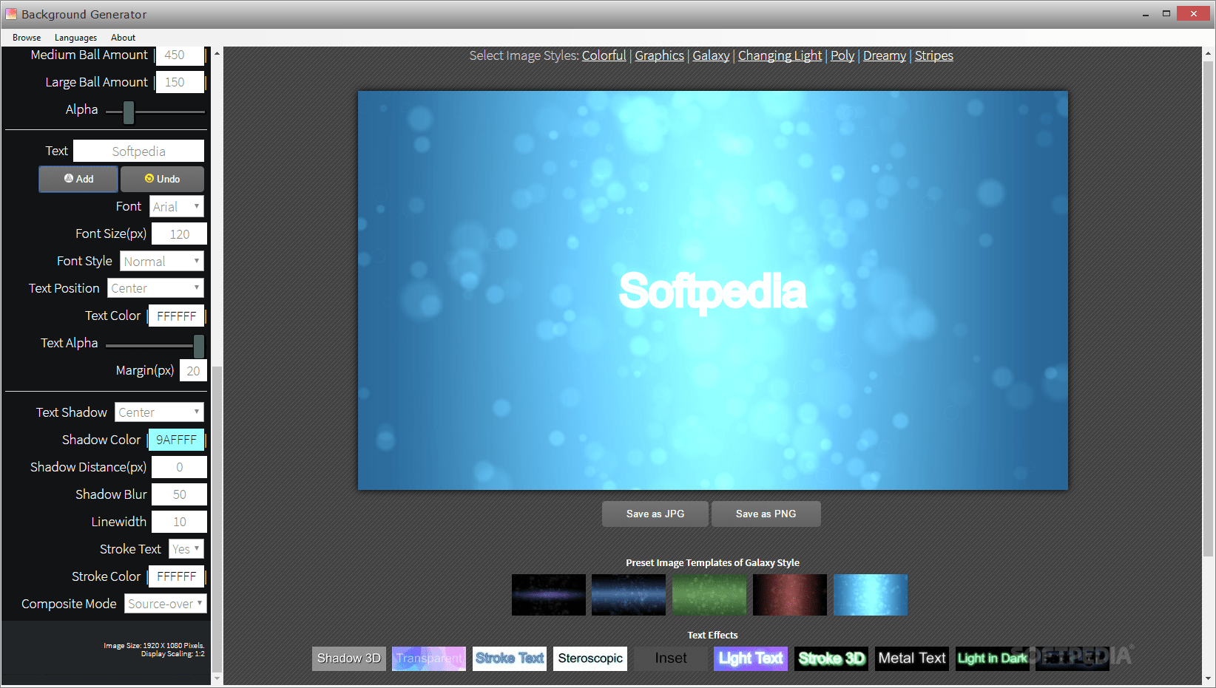Select the Graphics image style
The image size is (1216, 688).
click(x=659, y=55)
